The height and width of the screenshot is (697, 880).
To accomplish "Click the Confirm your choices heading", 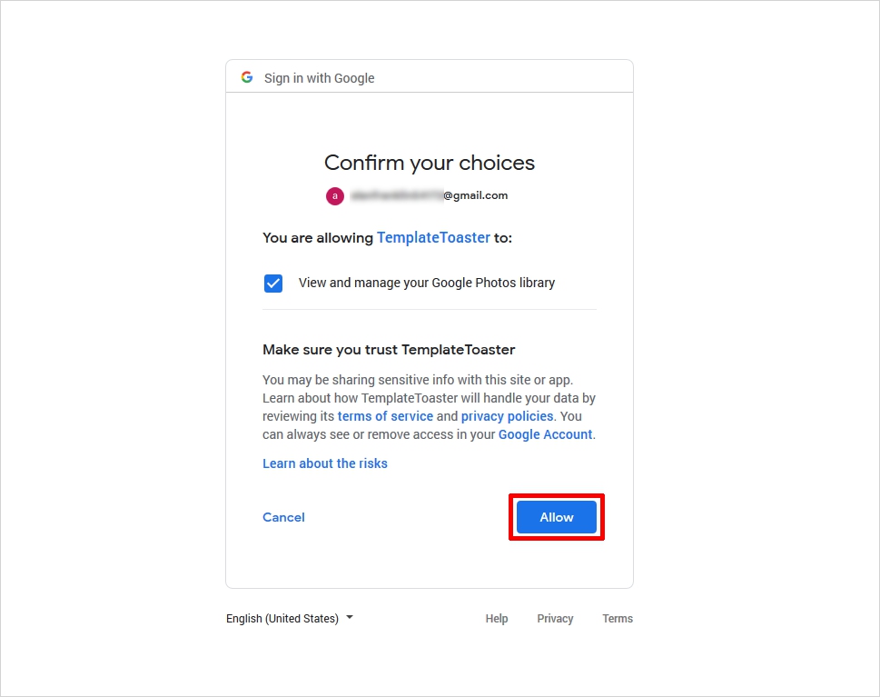I will [430, 163].
